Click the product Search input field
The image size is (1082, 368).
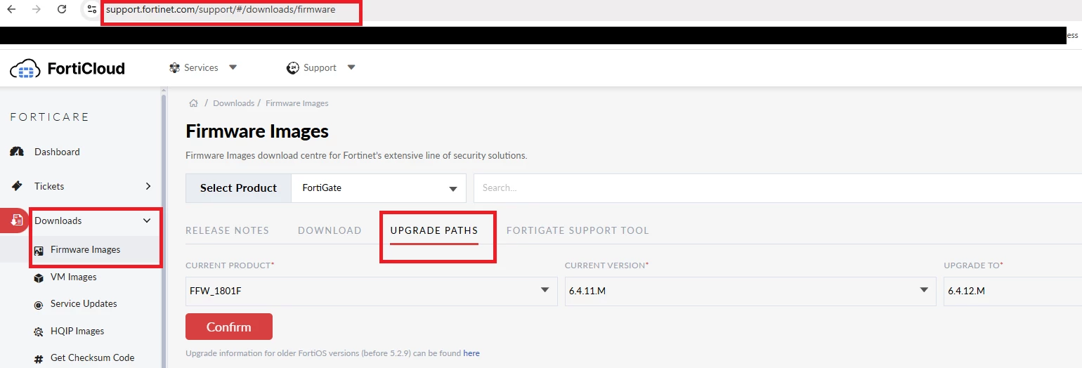click(x=778, y=188)
